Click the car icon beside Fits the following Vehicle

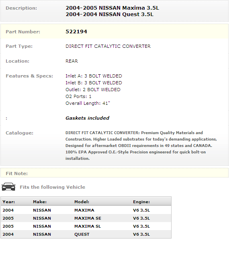8,187
